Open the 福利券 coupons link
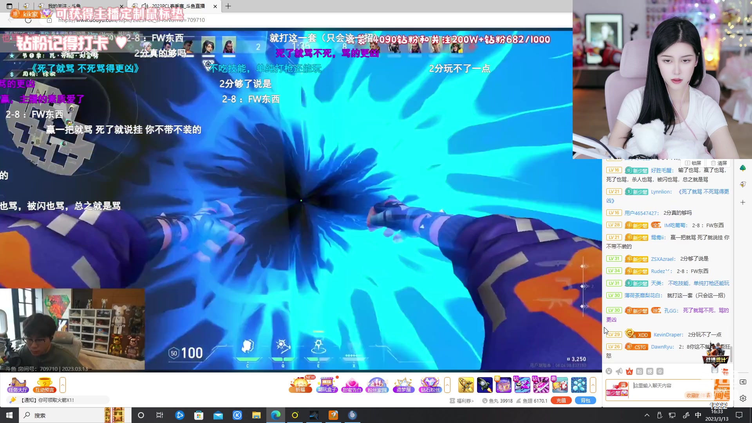 click(462, 401)
